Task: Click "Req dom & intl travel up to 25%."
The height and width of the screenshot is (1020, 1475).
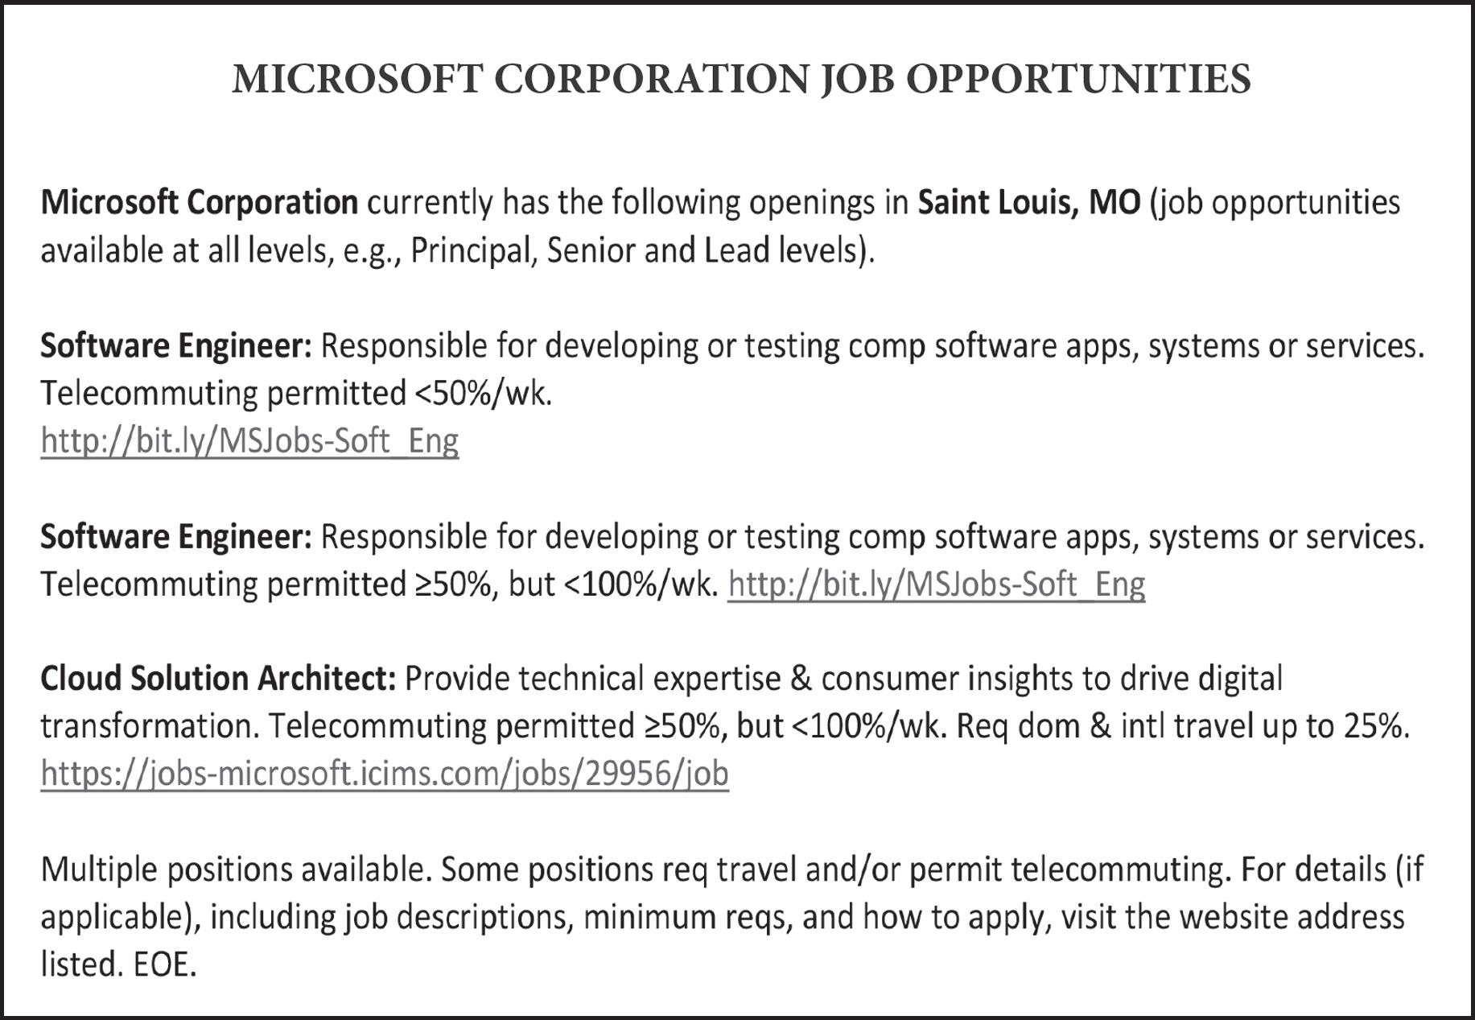Action: tap(1183, 726)
